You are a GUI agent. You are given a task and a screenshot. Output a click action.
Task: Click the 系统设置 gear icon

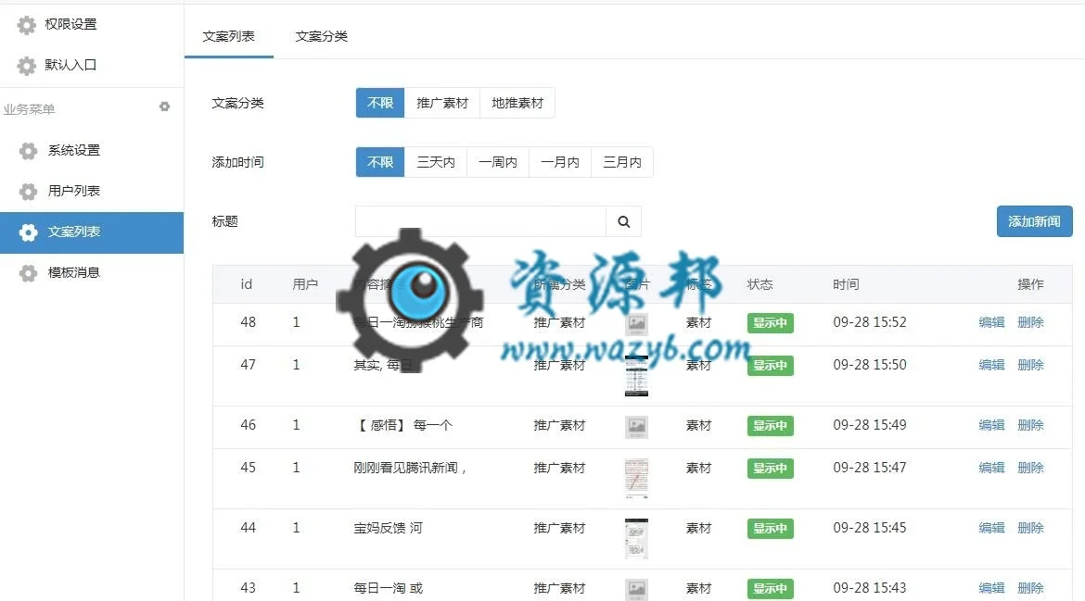point(29,151)
